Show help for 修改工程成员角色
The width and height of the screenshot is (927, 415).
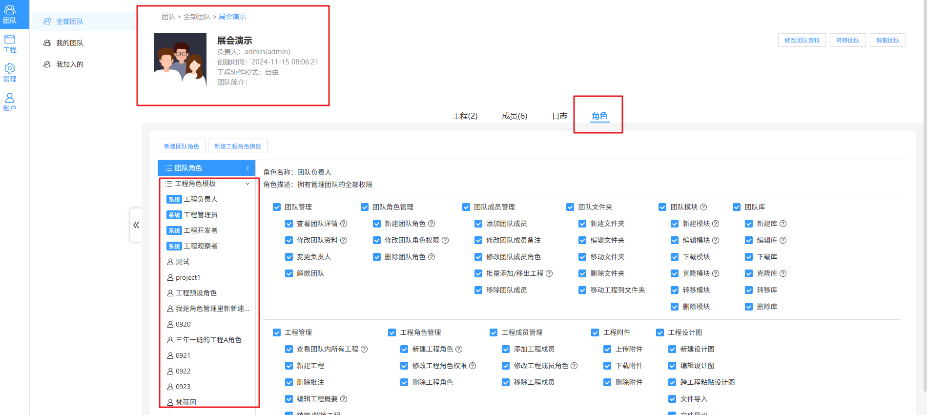coord(574,366)
